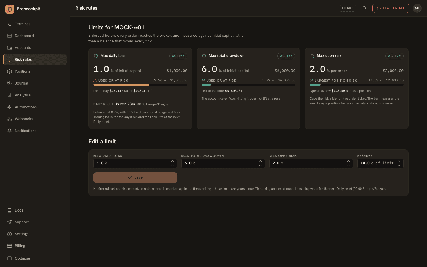This screenshot has height=267, width=427.
Task: Click the Billing credit card icon
Action: (9, 246)
